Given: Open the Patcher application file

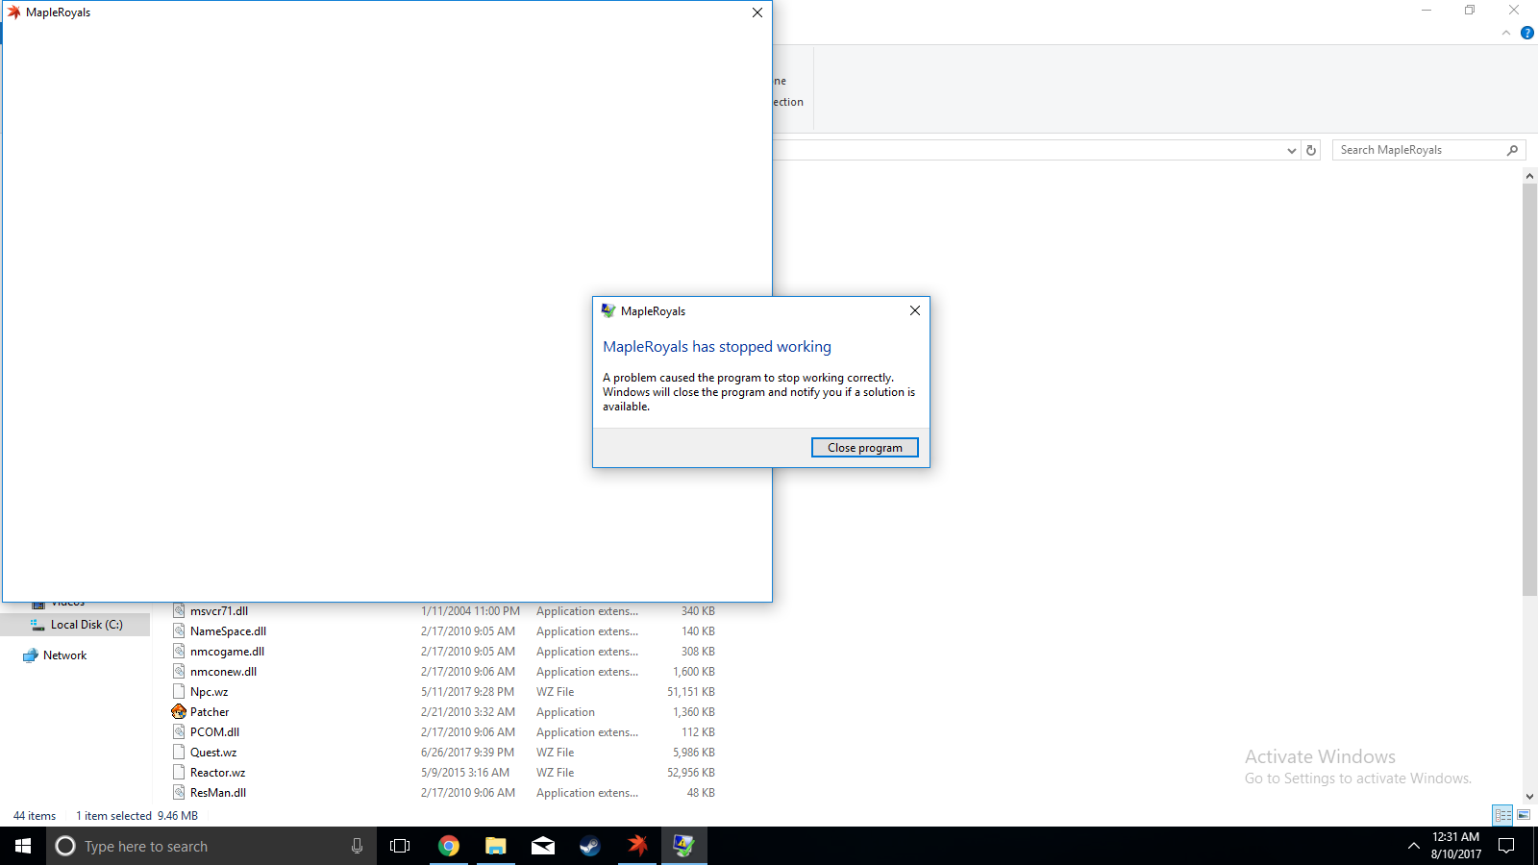Looking at the screenshot, I should tap(210, 712).
